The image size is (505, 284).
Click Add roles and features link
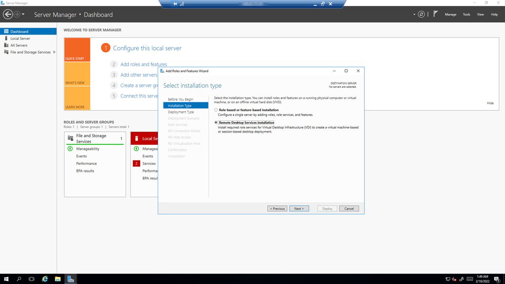click(x=144, y=64)
